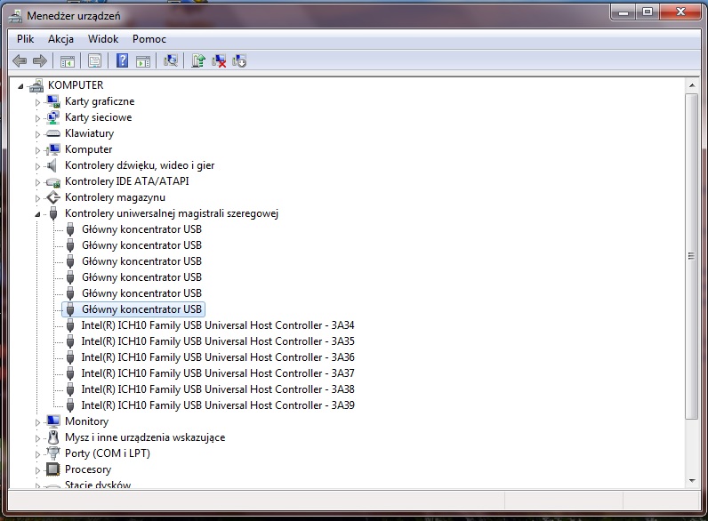Select the Komputer category label
Viewport: 708px width, 521px height.
(x=89, y=149)
